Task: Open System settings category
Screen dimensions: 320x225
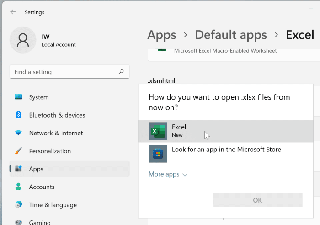Action: point(69,97)
